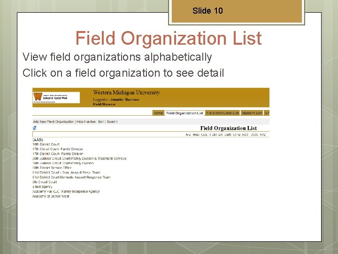Click the '(AAB)' group label

coord(38,140)
